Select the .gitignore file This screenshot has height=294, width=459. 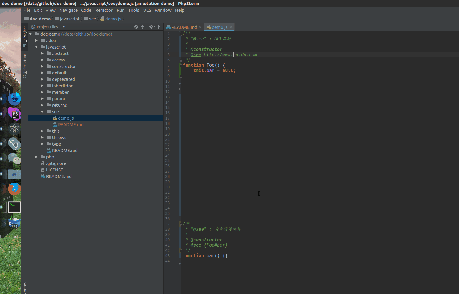(96, 163)
